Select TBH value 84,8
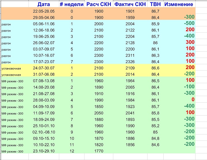The width and height of the screenshot is (207, 160). coord(155,138)
